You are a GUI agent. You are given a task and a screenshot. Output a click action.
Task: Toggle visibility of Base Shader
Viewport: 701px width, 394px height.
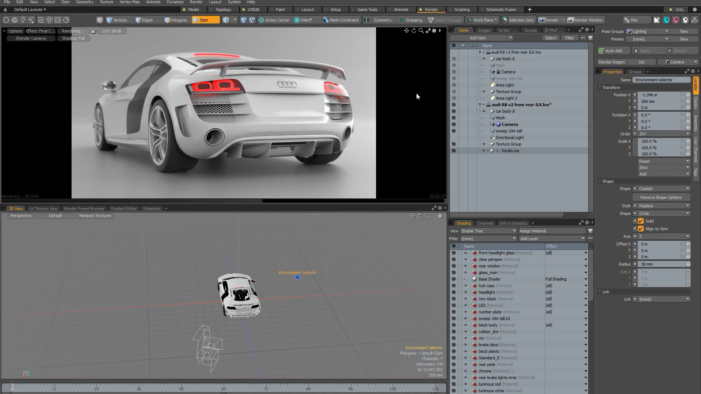pos(453,279)
